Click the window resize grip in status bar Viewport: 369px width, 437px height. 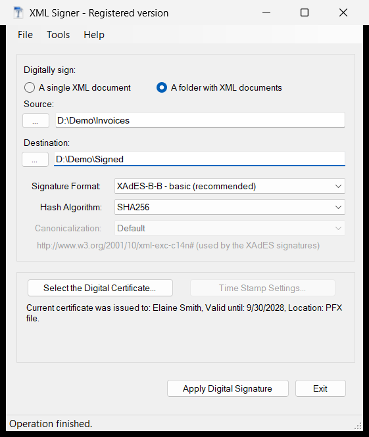(358, 426)
